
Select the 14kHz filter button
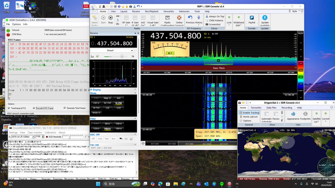pos(107,128)
